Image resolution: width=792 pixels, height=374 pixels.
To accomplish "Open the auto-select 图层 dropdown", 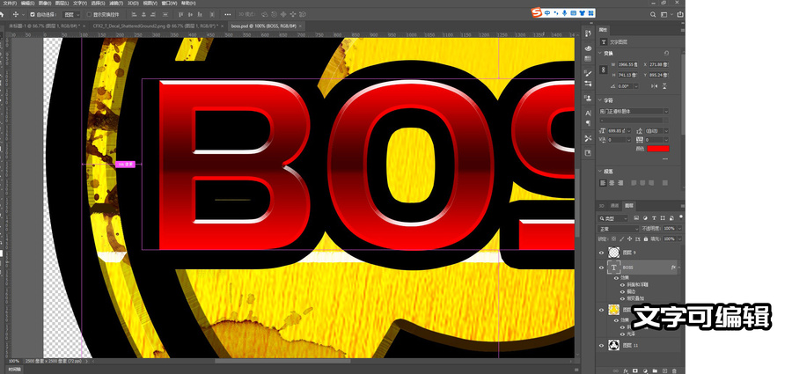I will pyautogui.click(x=72, y=15).
